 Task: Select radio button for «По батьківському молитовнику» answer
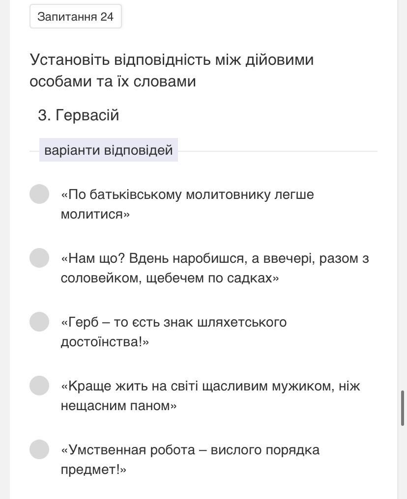39,194
